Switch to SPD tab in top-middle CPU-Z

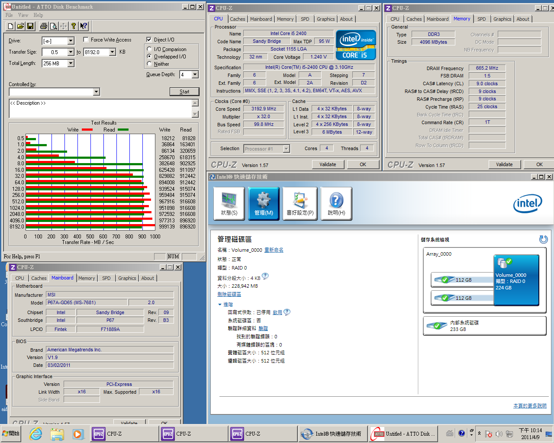(305, 19)
